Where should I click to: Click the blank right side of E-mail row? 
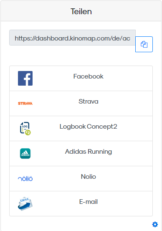click(126, 203)
